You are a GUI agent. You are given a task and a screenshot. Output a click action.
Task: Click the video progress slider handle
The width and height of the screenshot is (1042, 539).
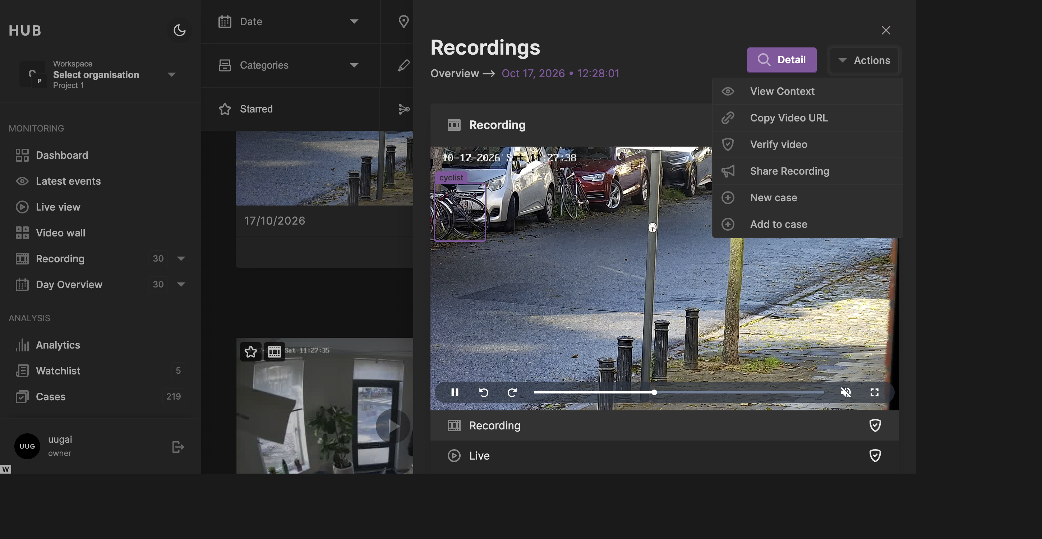pyautogui.click(x=654, y=392)
